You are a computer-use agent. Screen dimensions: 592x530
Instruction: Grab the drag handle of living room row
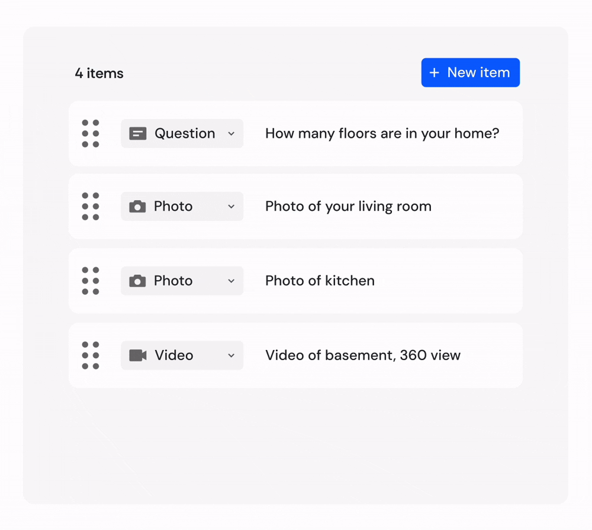click(91, 206)
